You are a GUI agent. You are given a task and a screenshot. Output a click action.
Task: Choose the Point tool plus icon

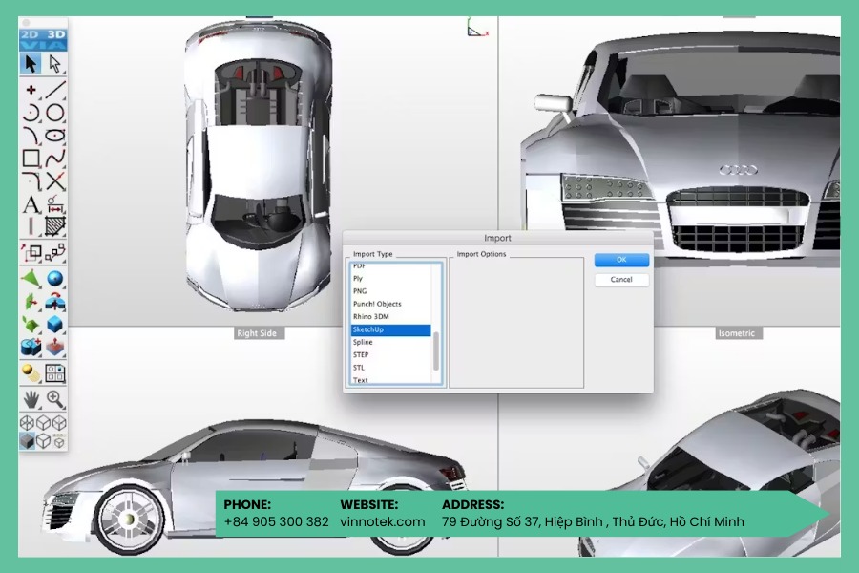coord(31,90)
